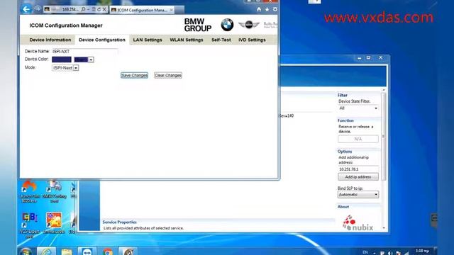The height and width of the screenshot is (255, 454).
Task: Click the MINI wings logo
Action: 248,25
